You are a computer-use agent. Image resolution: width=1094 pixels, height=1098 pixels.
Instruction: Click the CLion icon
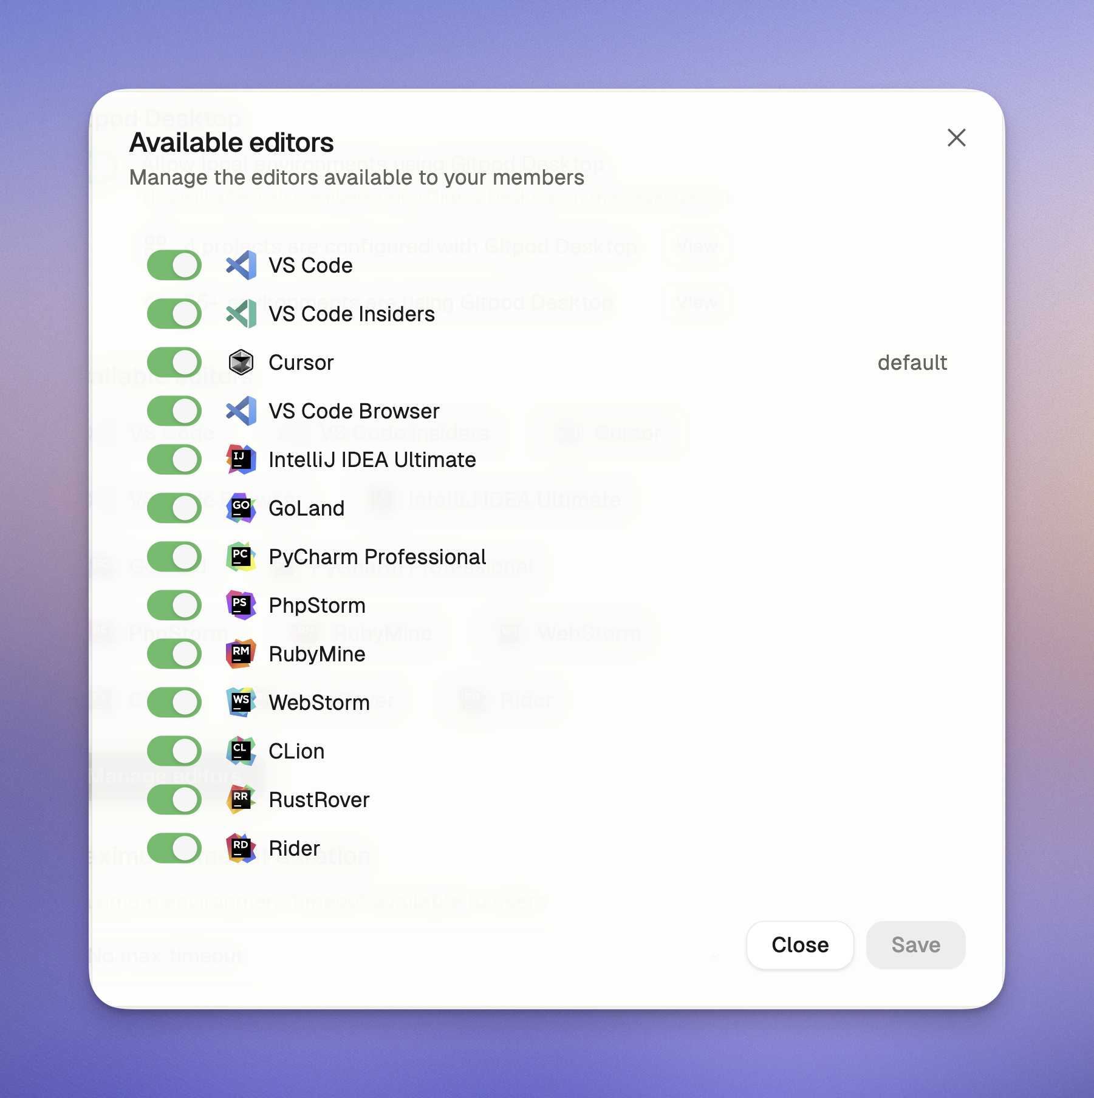coord(241,751)
